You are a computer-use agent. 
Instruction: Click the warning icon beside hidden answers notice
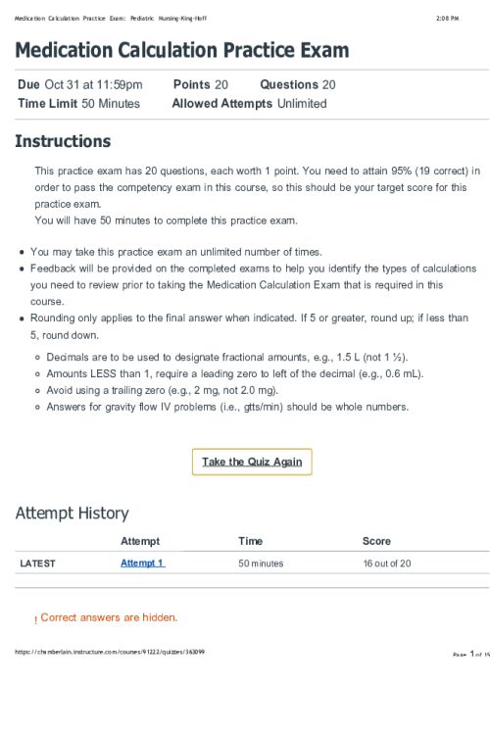pos(35,619)
